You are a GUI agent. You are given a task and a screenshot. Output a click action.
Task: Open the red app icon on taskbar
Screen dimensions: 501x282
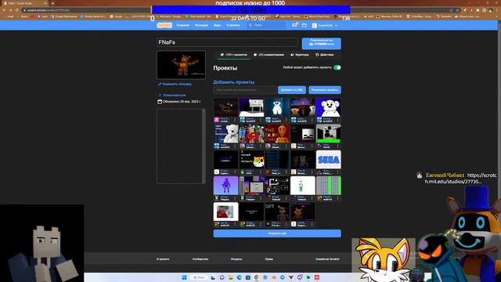317,277
